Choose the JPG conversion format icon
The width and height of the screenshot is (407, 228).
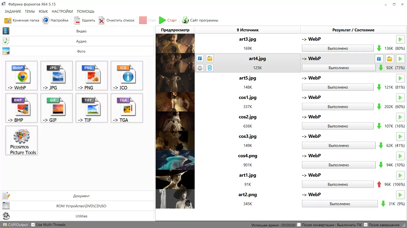coord(57,76)
